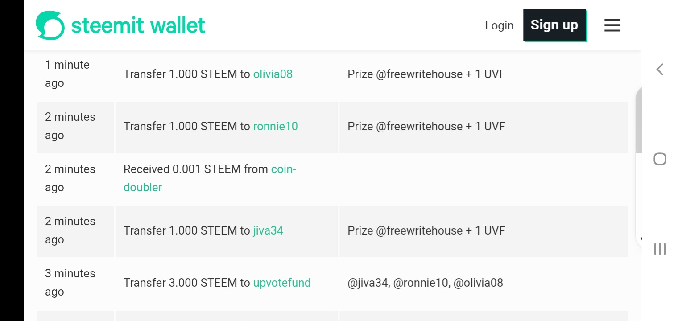
Task: Click the Login link
Action: coord(499,25)
